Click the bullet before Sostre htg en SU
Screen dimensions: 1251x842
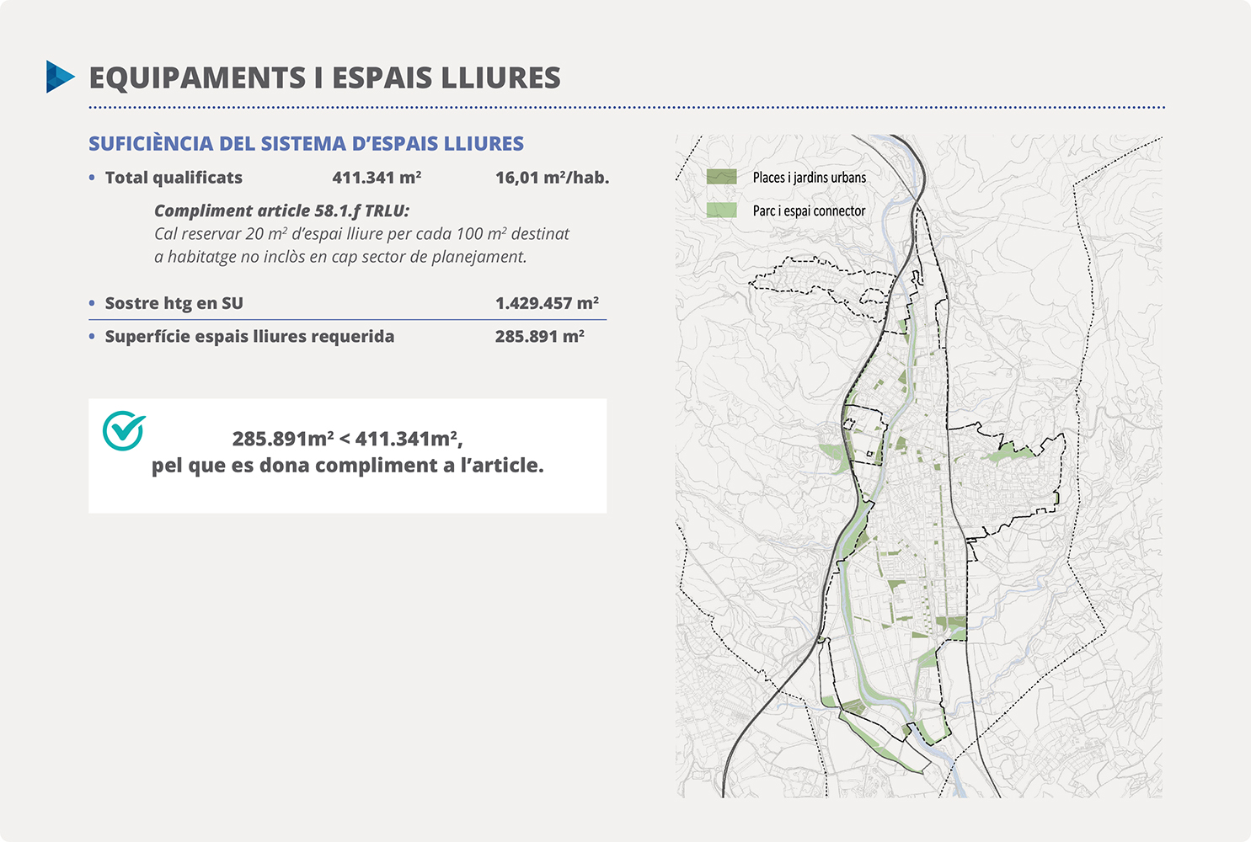point(92,303)
